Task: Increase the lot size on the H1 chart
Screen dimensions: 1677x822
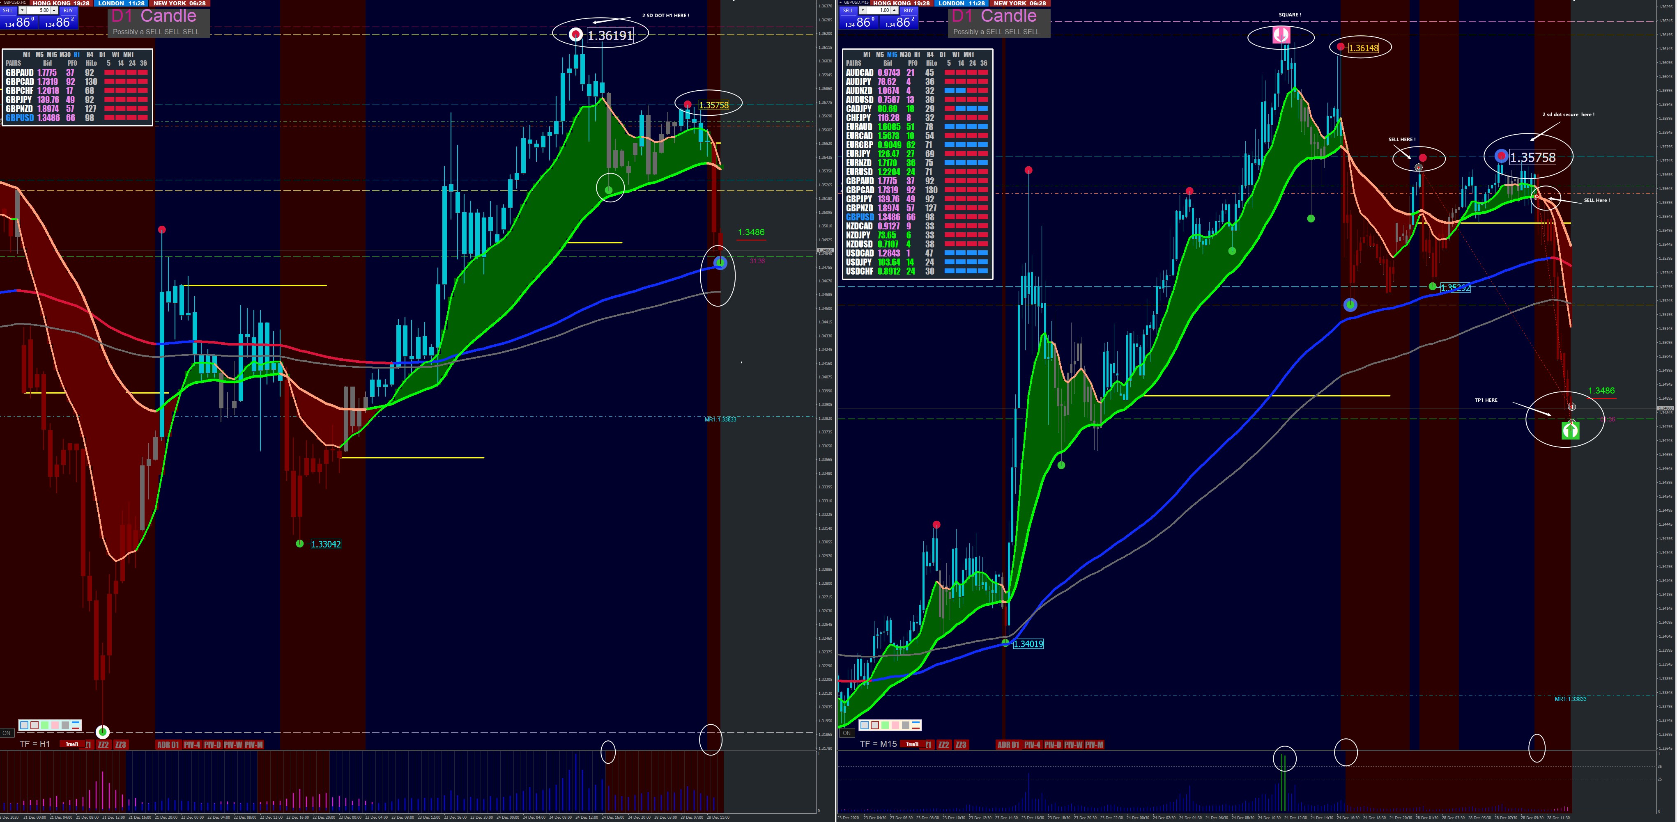Action: coord(54,10)
